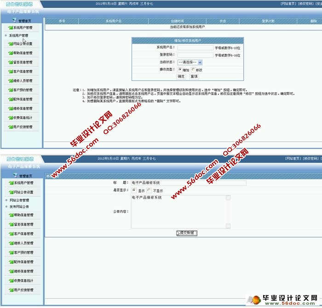The height and width of the screenshot is (308, 322).
Task: Click folder icon beside 配件信息管理 on user-management page
Action: pos(11,99)
